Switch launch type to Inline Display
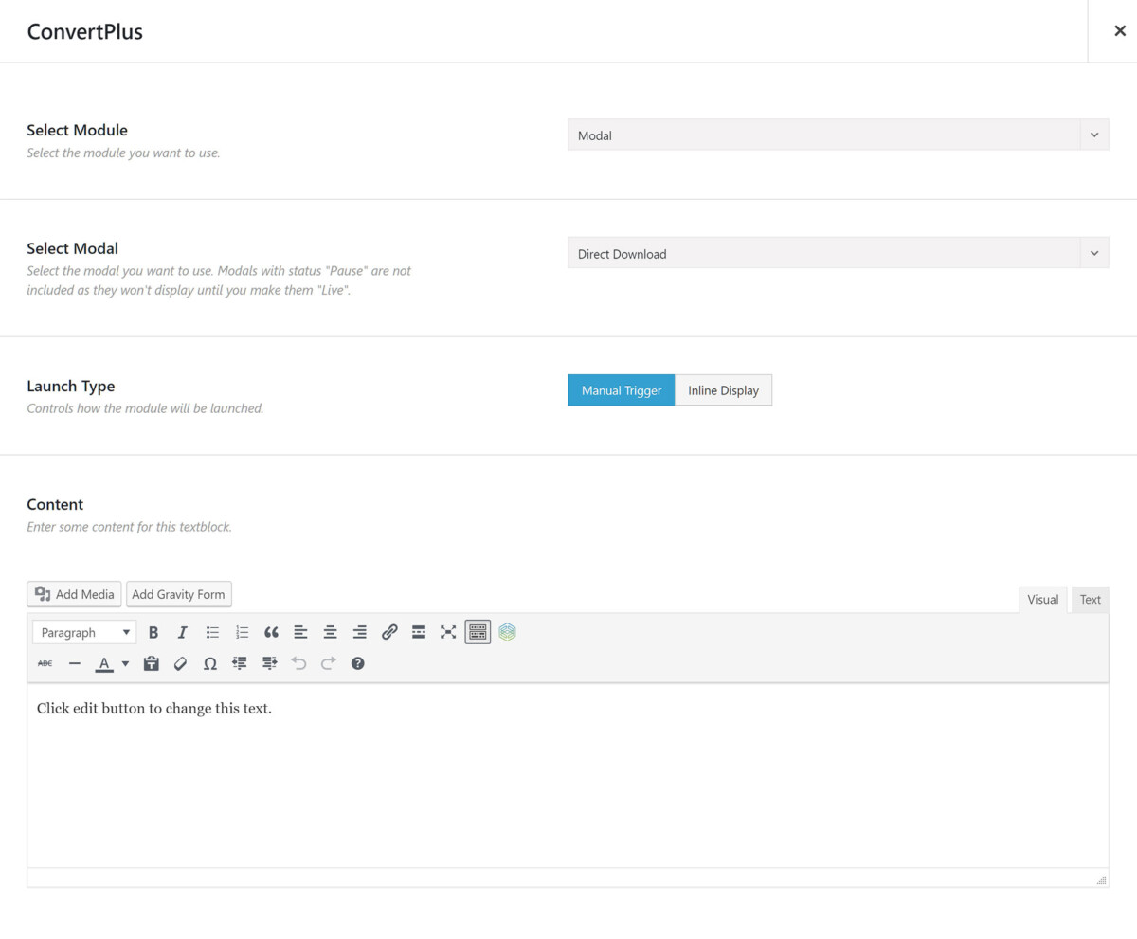The height and width of the screenshot is (939, 1137). (723, 389)
